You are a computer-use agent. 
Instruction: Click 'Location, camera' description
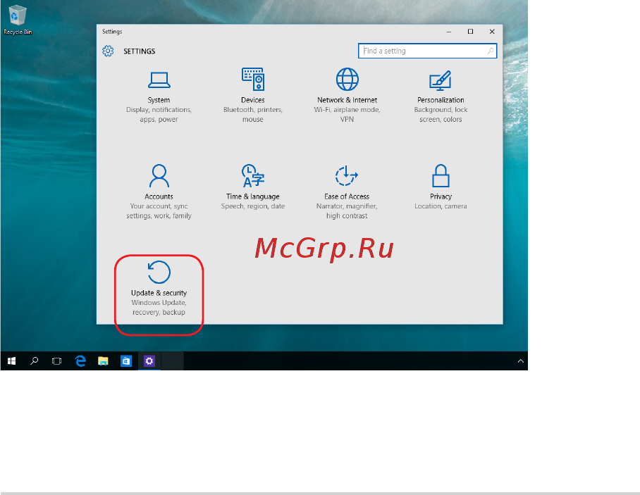pos(441,206)
